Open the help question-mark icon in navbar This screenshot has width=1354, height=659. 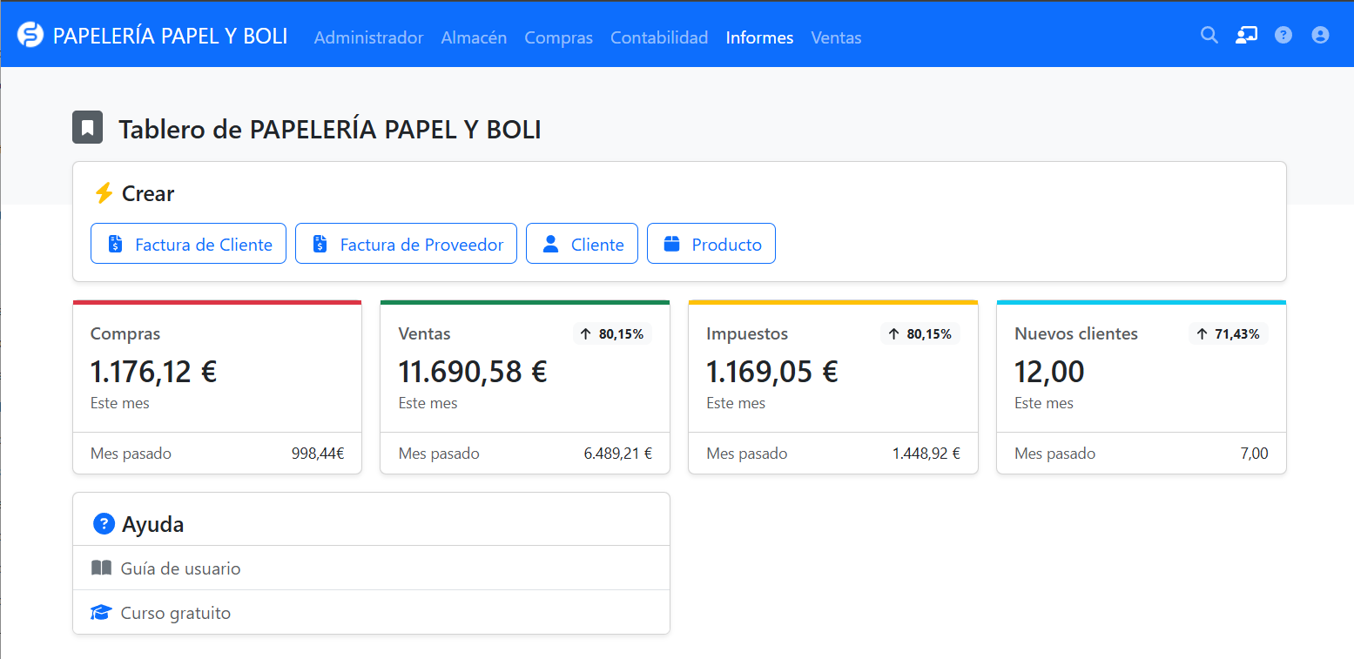pyautogui.click(x=1283, y=35)
